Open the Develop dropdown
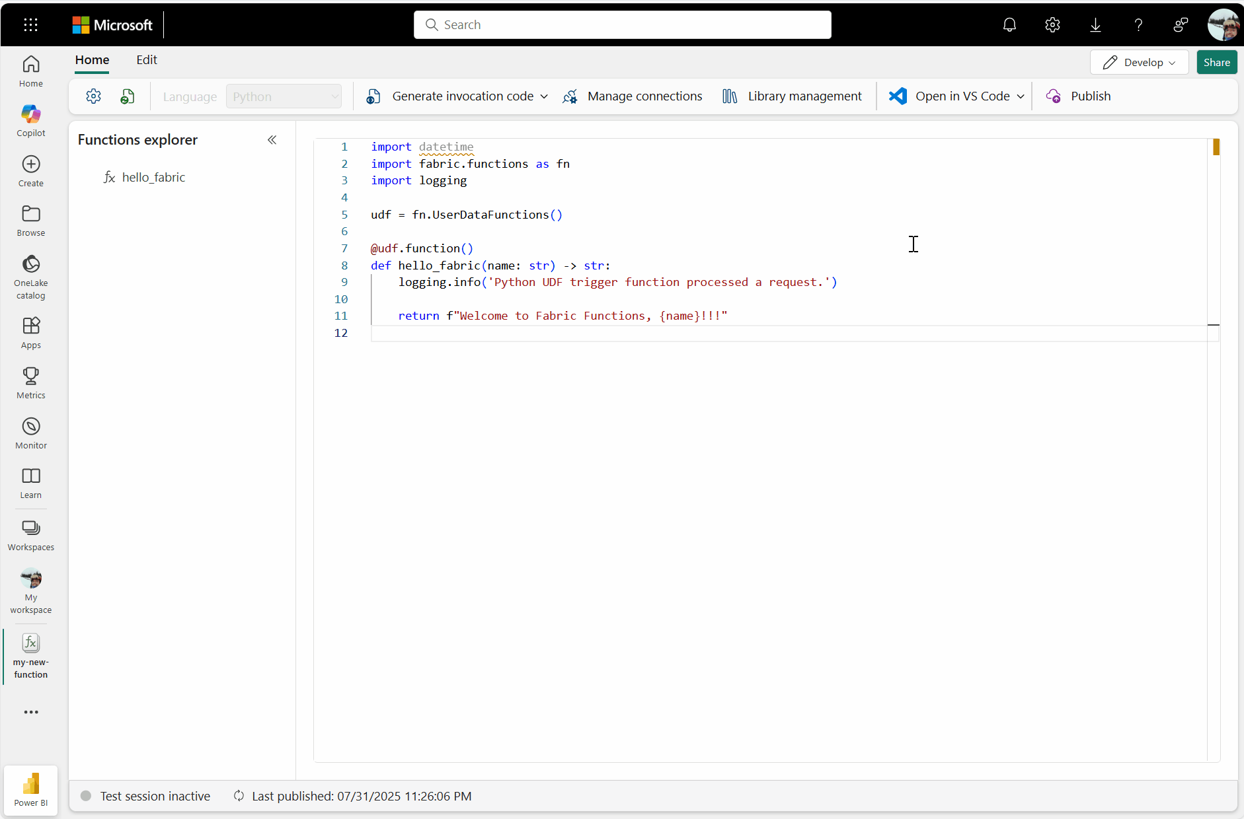 coord(1139,62)
